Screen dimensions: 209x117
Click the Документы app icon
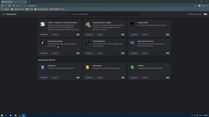click(x=43, y=67)
